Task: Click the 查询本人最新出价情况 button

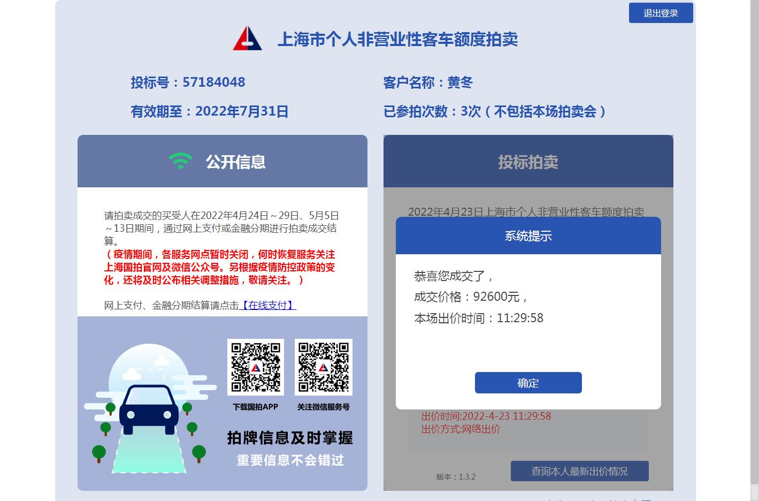Action: click(579, 471)
